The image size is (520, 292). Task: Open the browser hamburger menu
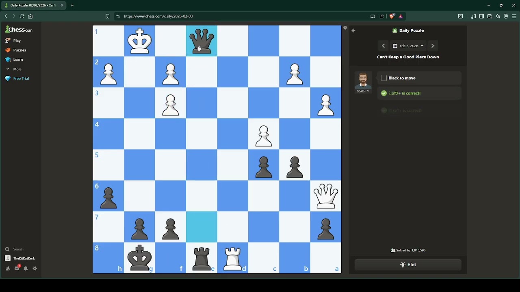(x=514, y=16)
